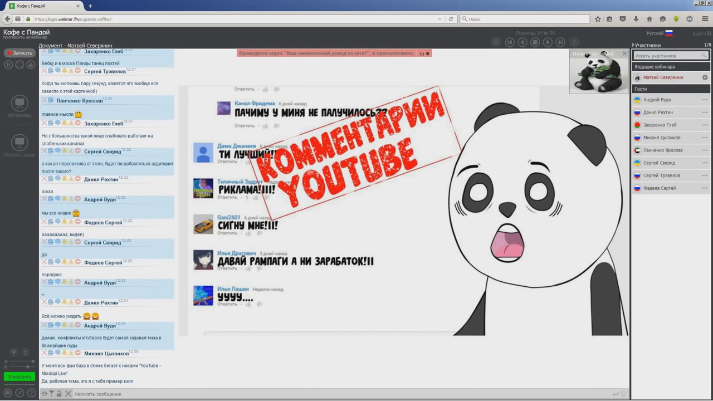Go to the next slide
The width and height of the screenshot is (713, 401).
(548, 42)
